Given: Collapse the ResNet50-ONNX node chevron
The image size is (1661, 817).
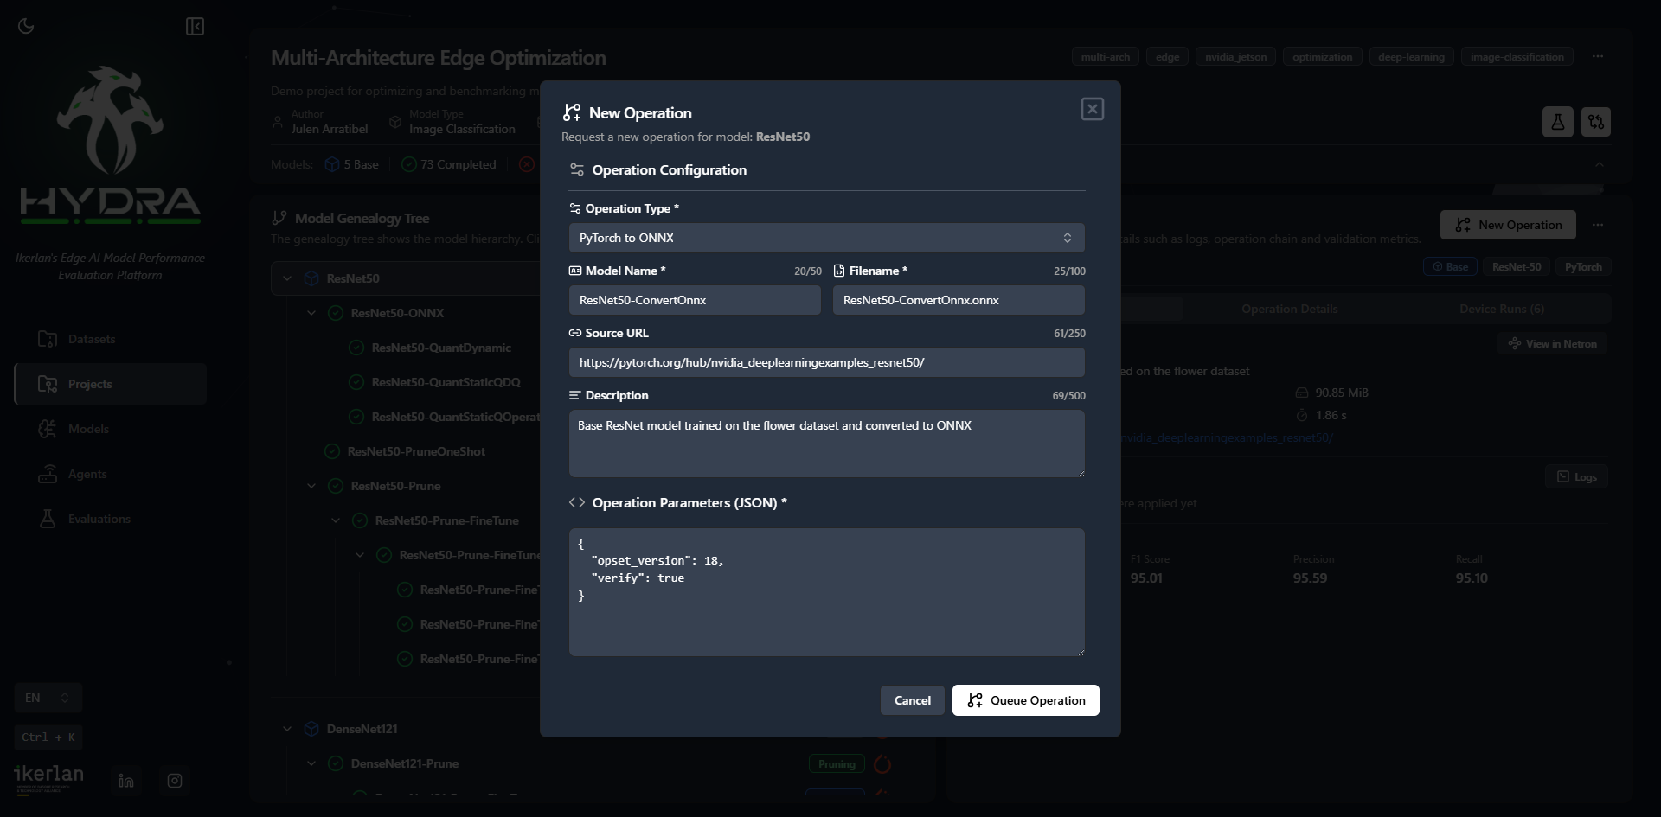Looking at the screenshot, I should point(311,313).
